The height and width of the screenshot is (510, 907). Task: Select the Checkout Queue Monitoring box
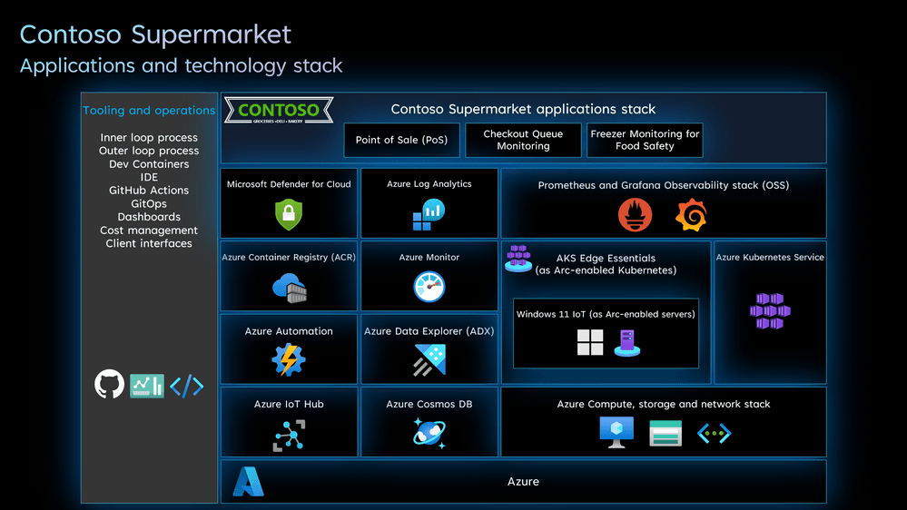523,140
